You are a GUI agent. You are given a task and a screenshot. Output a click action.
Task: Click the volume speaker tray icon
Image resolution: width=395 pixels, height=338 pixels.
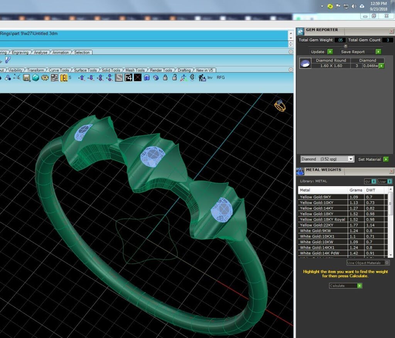click(x=354, y=6)
